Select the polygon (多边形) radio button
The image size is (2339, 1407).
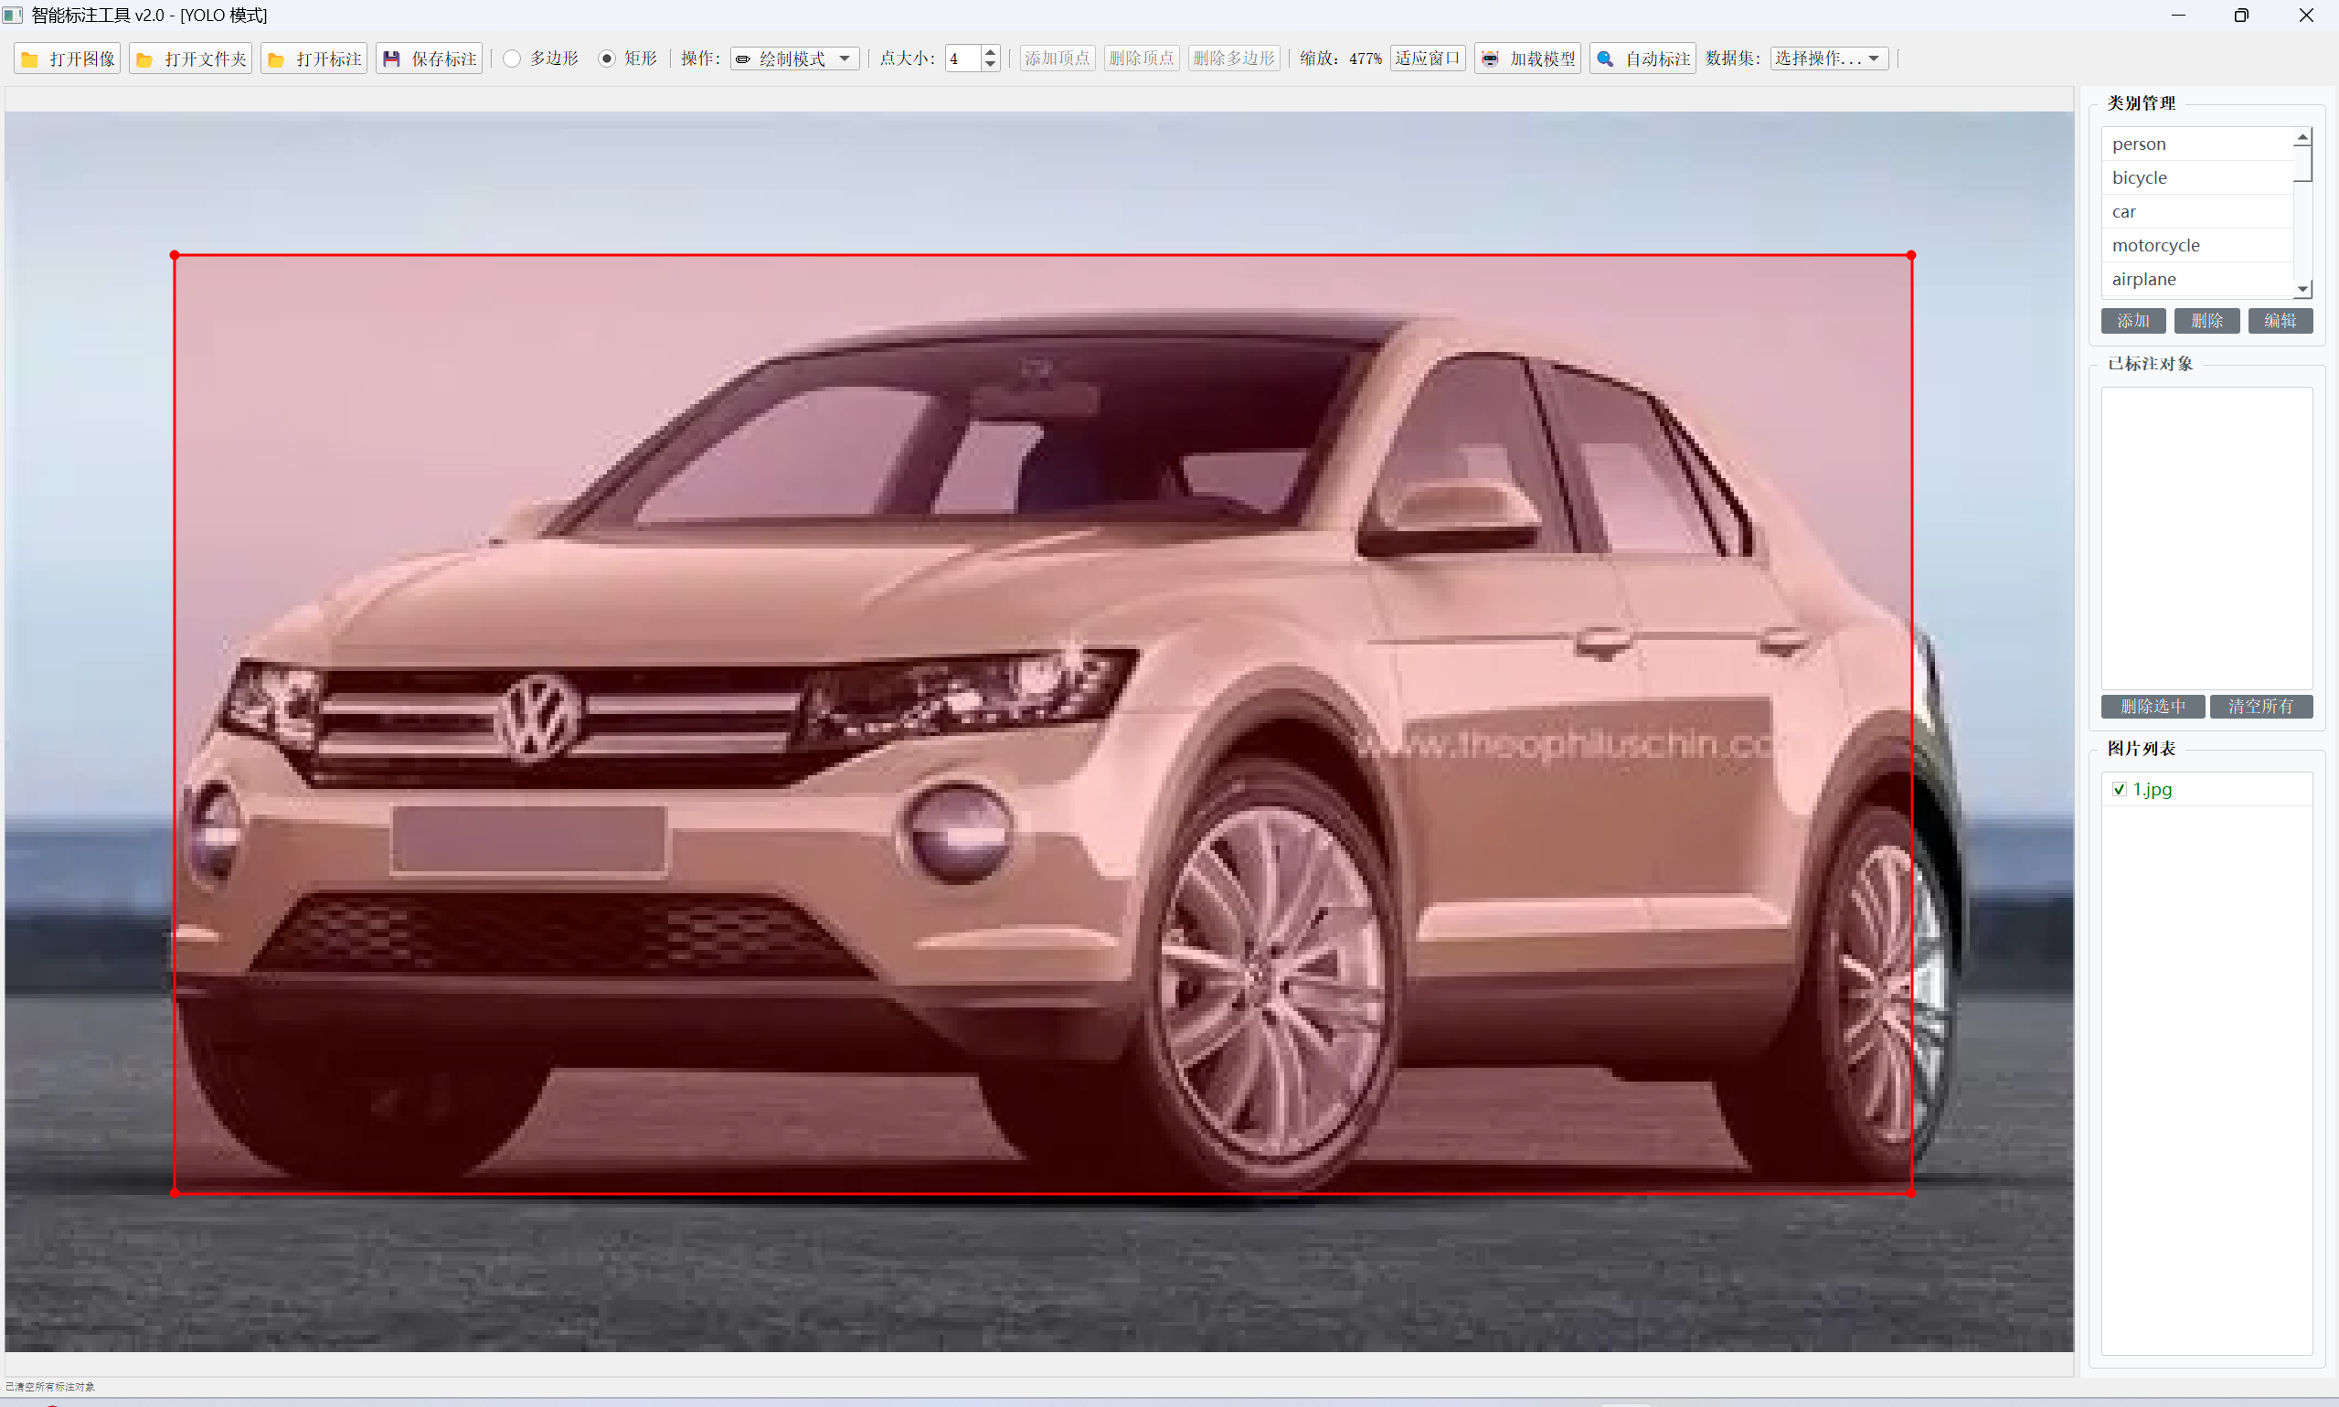click(x=512, y=59)
